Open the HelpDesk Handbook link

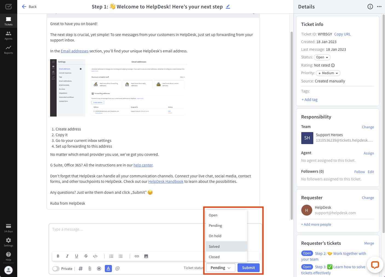click(166, 181)
